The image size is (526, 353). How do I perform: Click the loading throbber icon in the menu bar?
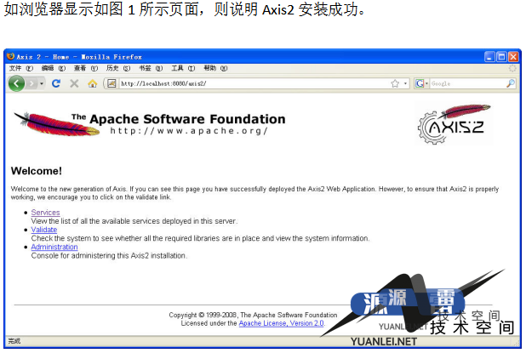[x=512, y=68]
